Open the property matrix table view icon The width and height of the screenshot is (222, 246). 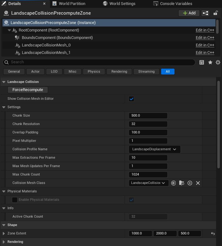pyautogui.click(x=202, y=62)
